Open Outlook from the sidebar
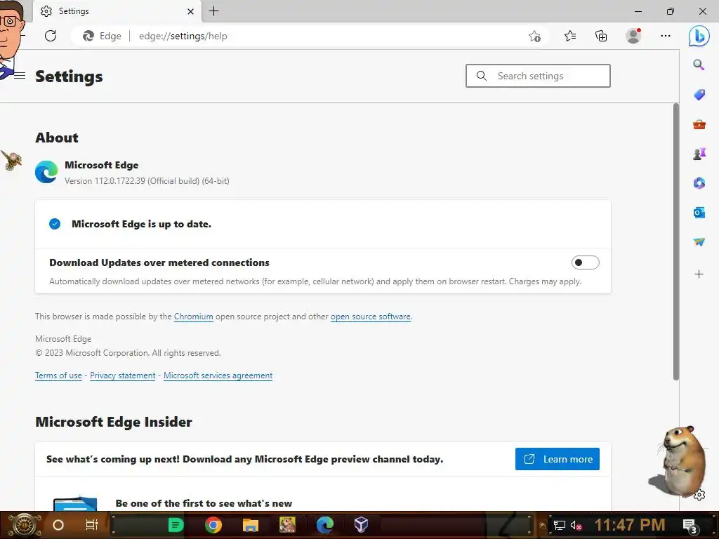This screenshot has height=539, width=719. click(x=699, y=212)
